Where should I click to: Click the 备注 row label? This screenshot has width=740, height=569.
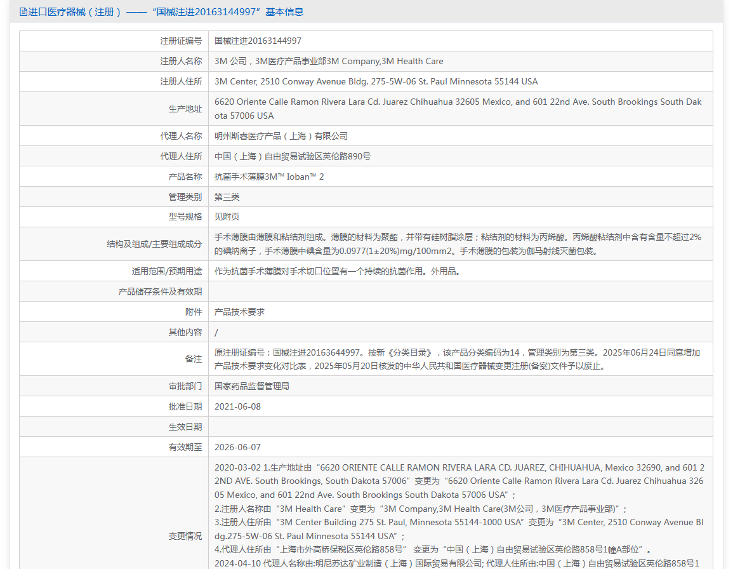tap(193, 359)
